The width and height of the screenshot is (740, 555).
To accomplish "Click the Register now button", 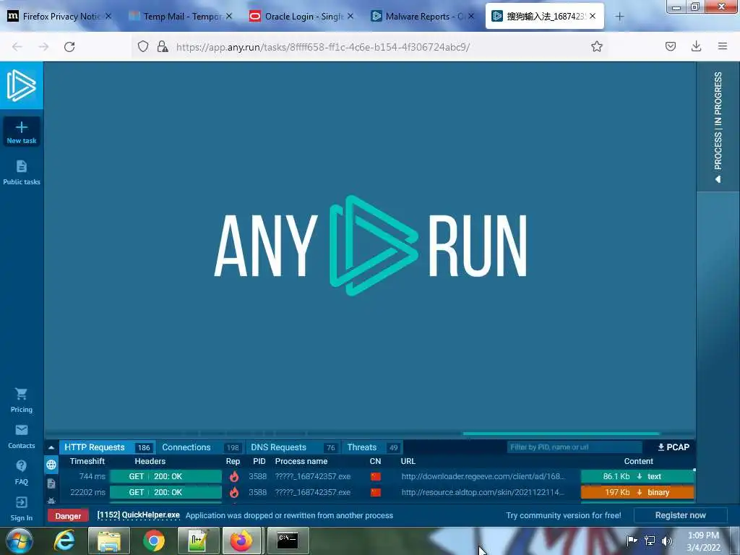I will click(x=680, y=515).
